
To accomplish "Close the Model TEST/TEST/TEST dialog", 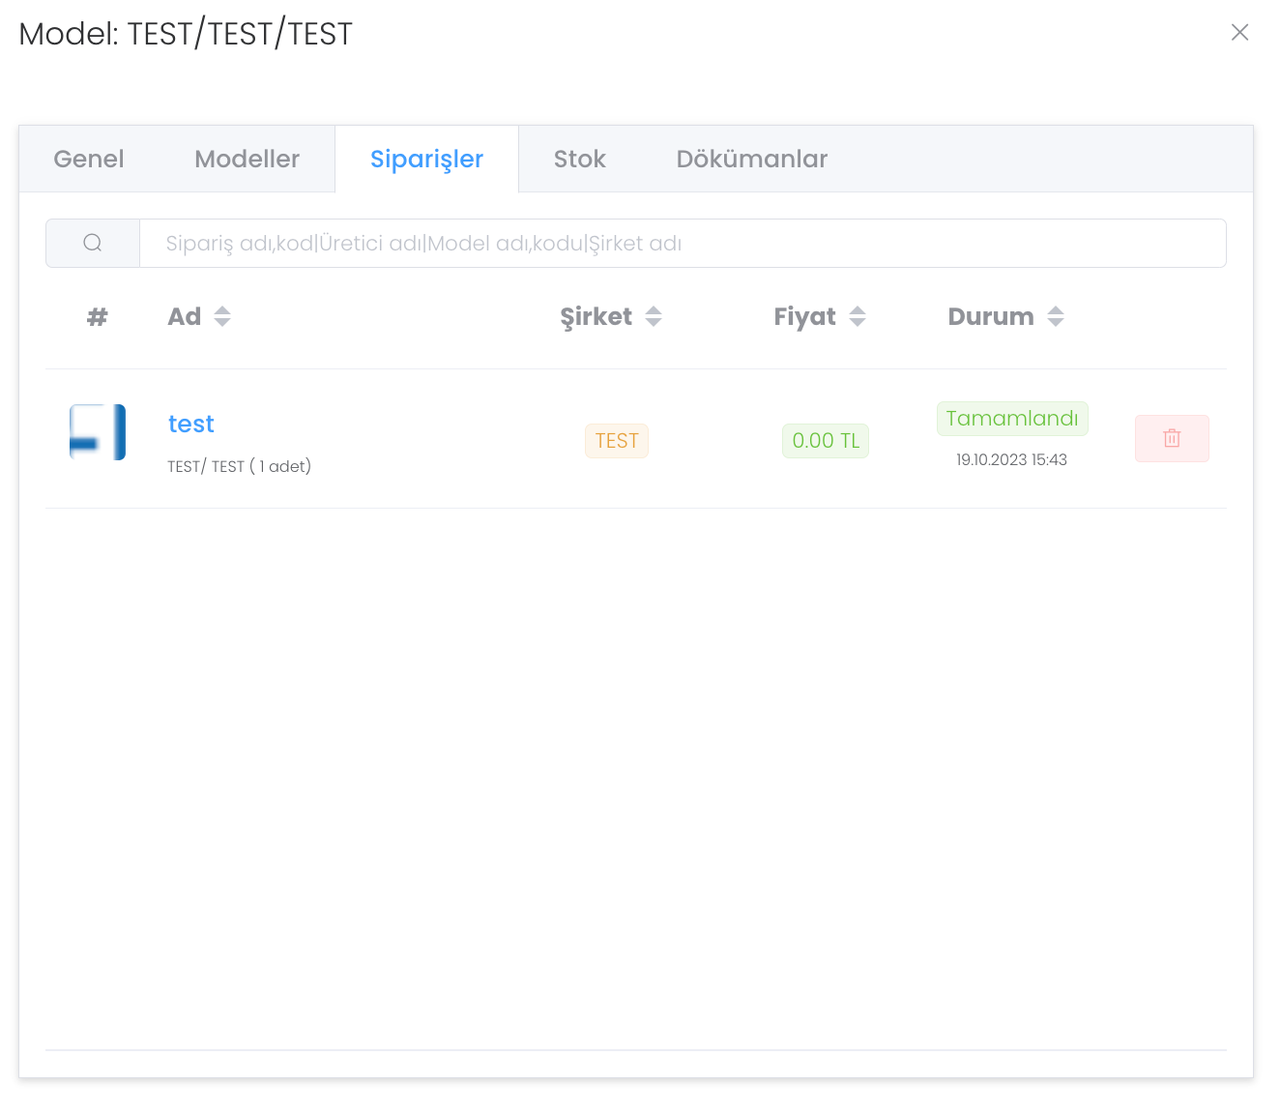I will [1239, 33].
